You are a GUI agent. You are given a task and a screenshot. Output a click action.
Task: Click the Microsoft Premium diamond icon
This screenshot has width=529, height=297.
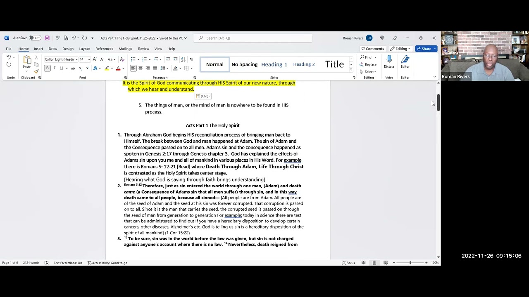(x=382, y=38)
